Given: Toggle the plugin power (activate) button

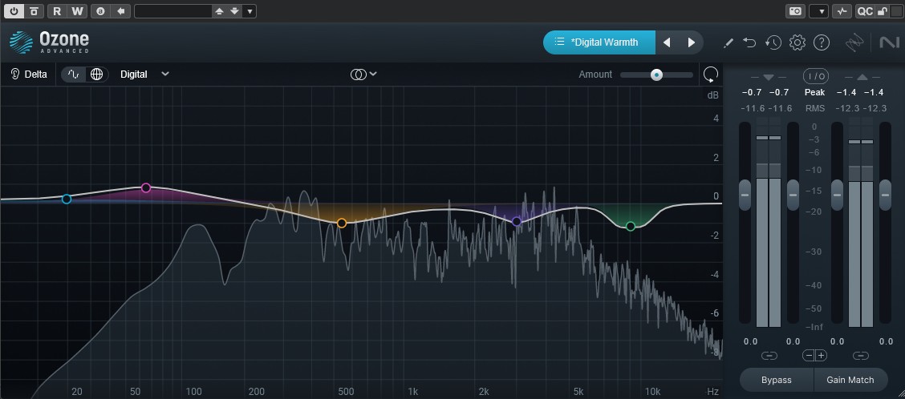Looking at the screenshot, I should [14, 11].
